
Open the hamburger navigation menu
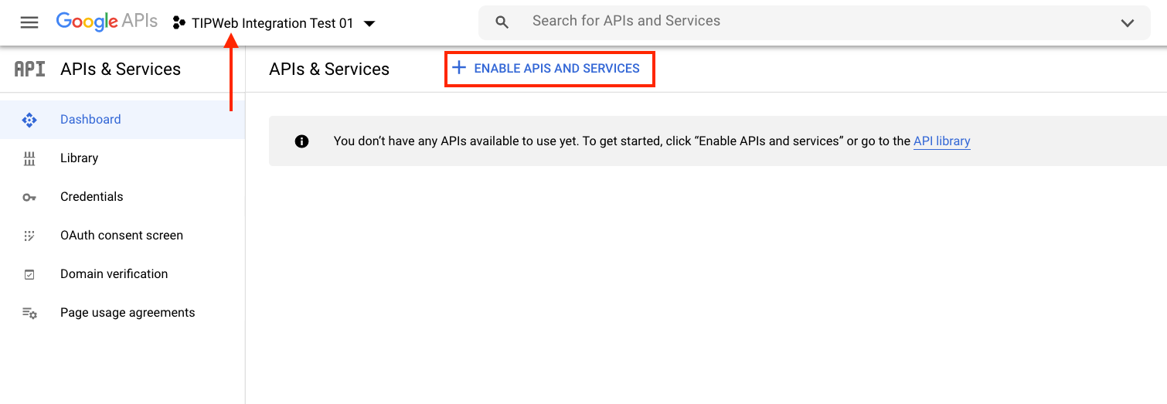click(x=29, y=23)
